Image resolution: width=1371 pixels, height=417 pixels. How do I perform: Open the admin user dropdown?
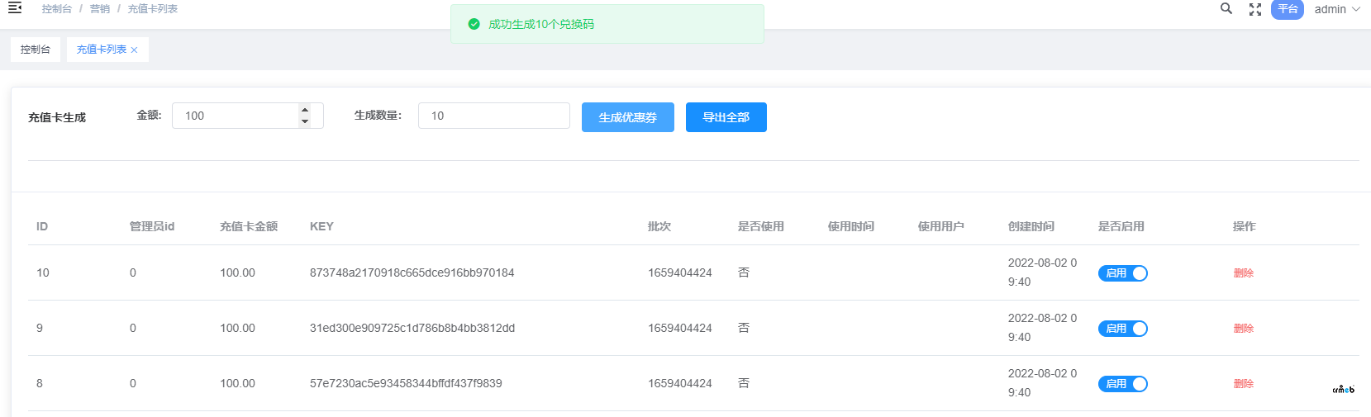[x=1337, y=9]
